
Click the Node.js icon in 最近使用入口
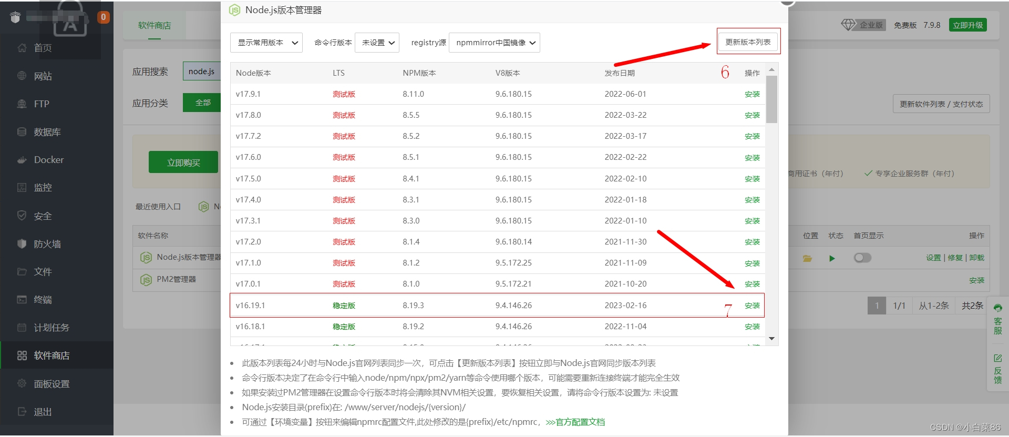[203, 207]
